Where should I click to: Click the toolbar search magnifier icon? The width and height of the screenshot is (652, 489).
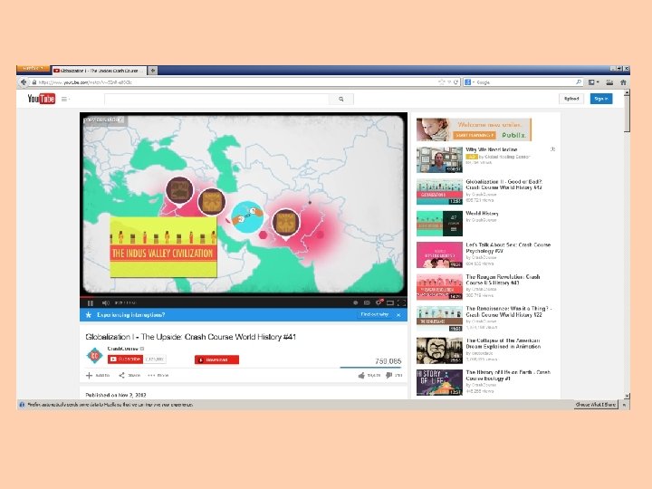pyautogui.click(x=579, y=82)
